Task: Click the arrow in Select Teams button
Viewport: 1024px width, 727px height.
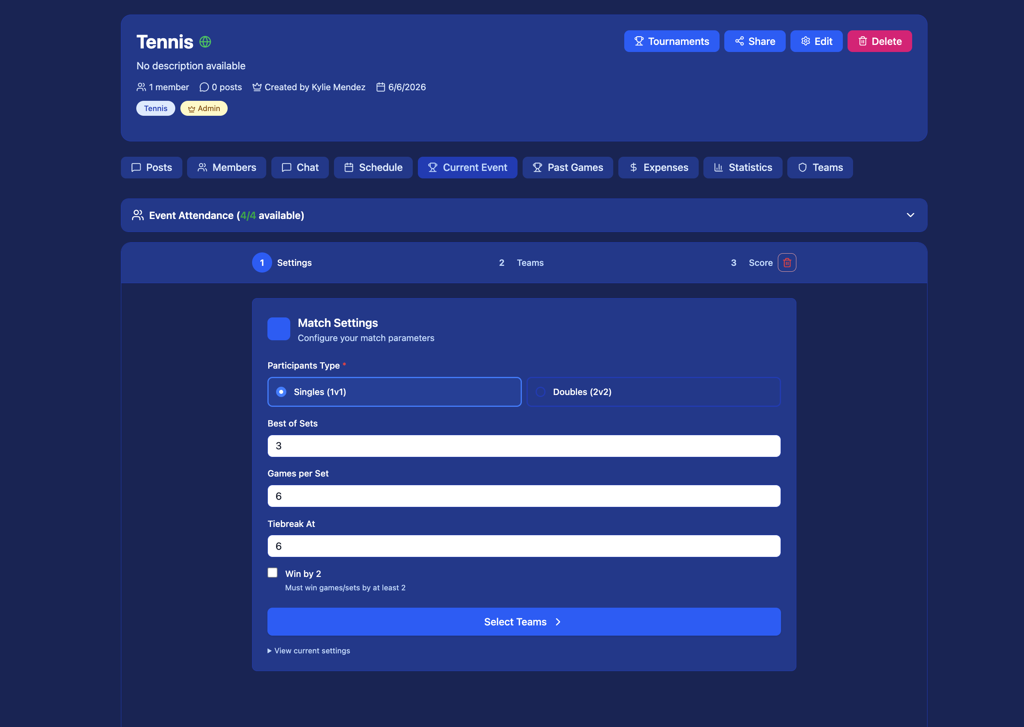Action: pyautogui.click(x=558, y=622)
